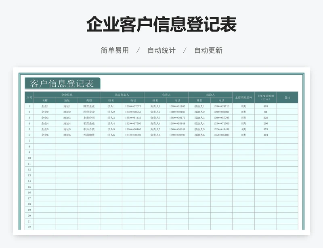Click the cell 企业6
This screenshot has height=248, width=323.
45,135
